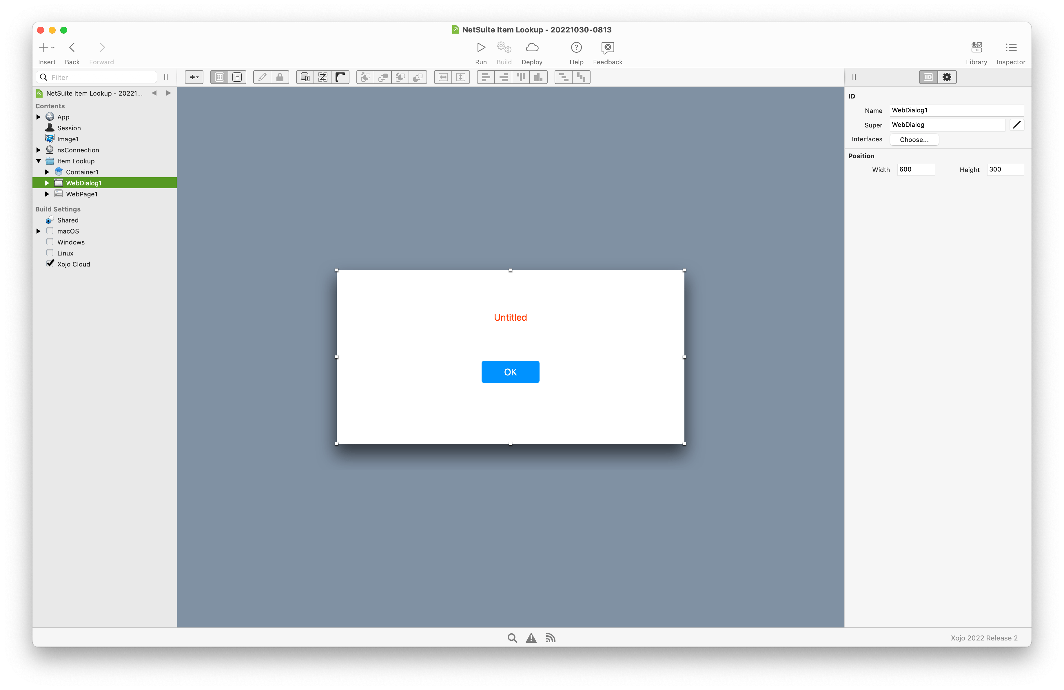The image size is (1064, 690).
Task: Select the lock position toolbar icon
Action: tap(280, 77)
